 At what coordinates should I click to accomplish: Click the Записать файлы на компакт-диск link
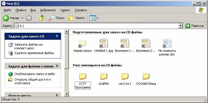pos(28,46)
